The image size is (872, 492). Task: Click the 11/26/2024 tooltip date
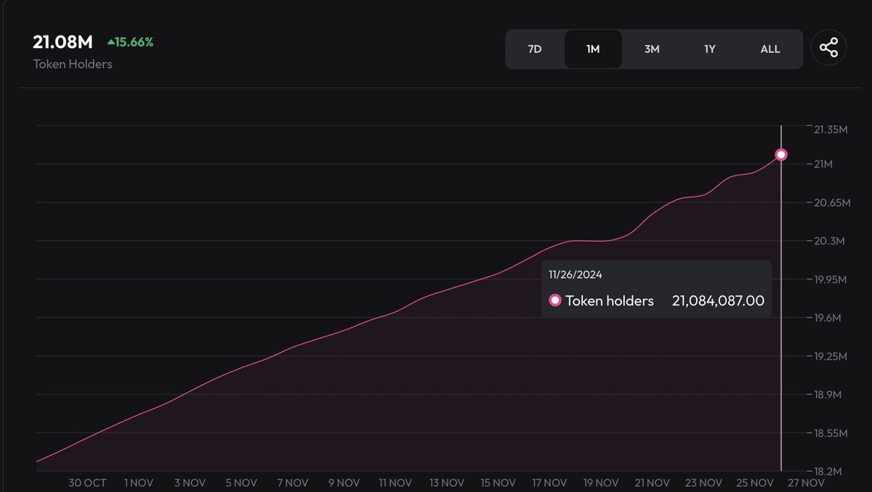(575, 274)
